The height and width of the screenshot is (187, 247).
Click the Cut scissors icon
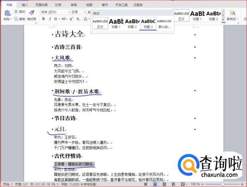16,12
